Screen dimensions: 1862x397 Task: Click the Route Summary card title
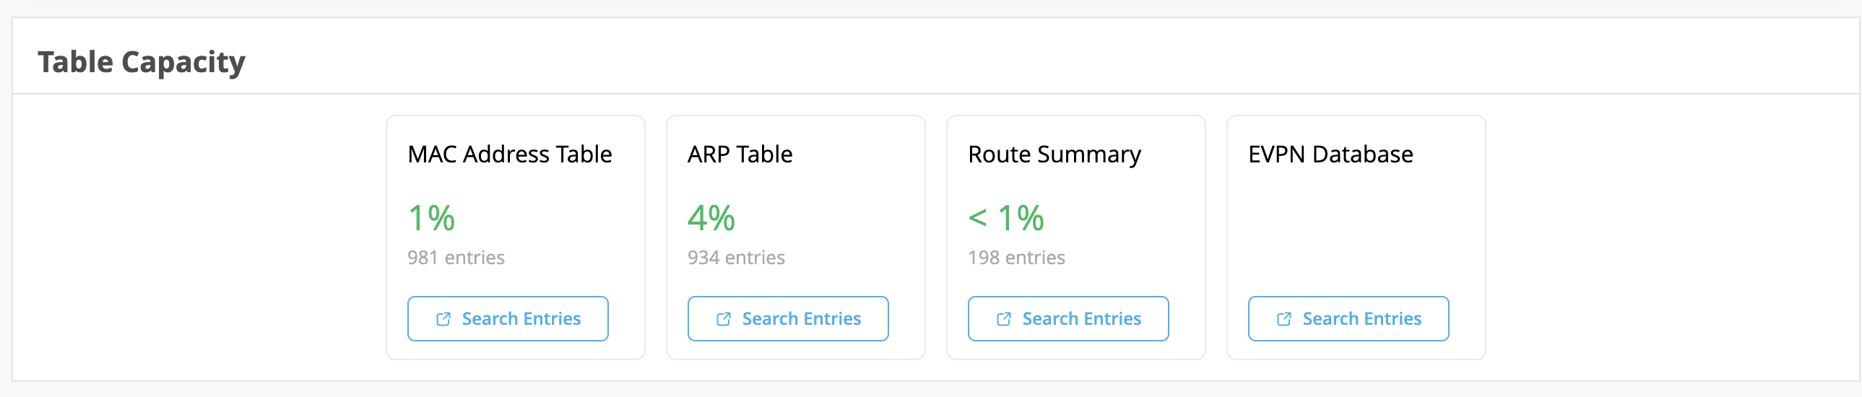coord(1054,154)
